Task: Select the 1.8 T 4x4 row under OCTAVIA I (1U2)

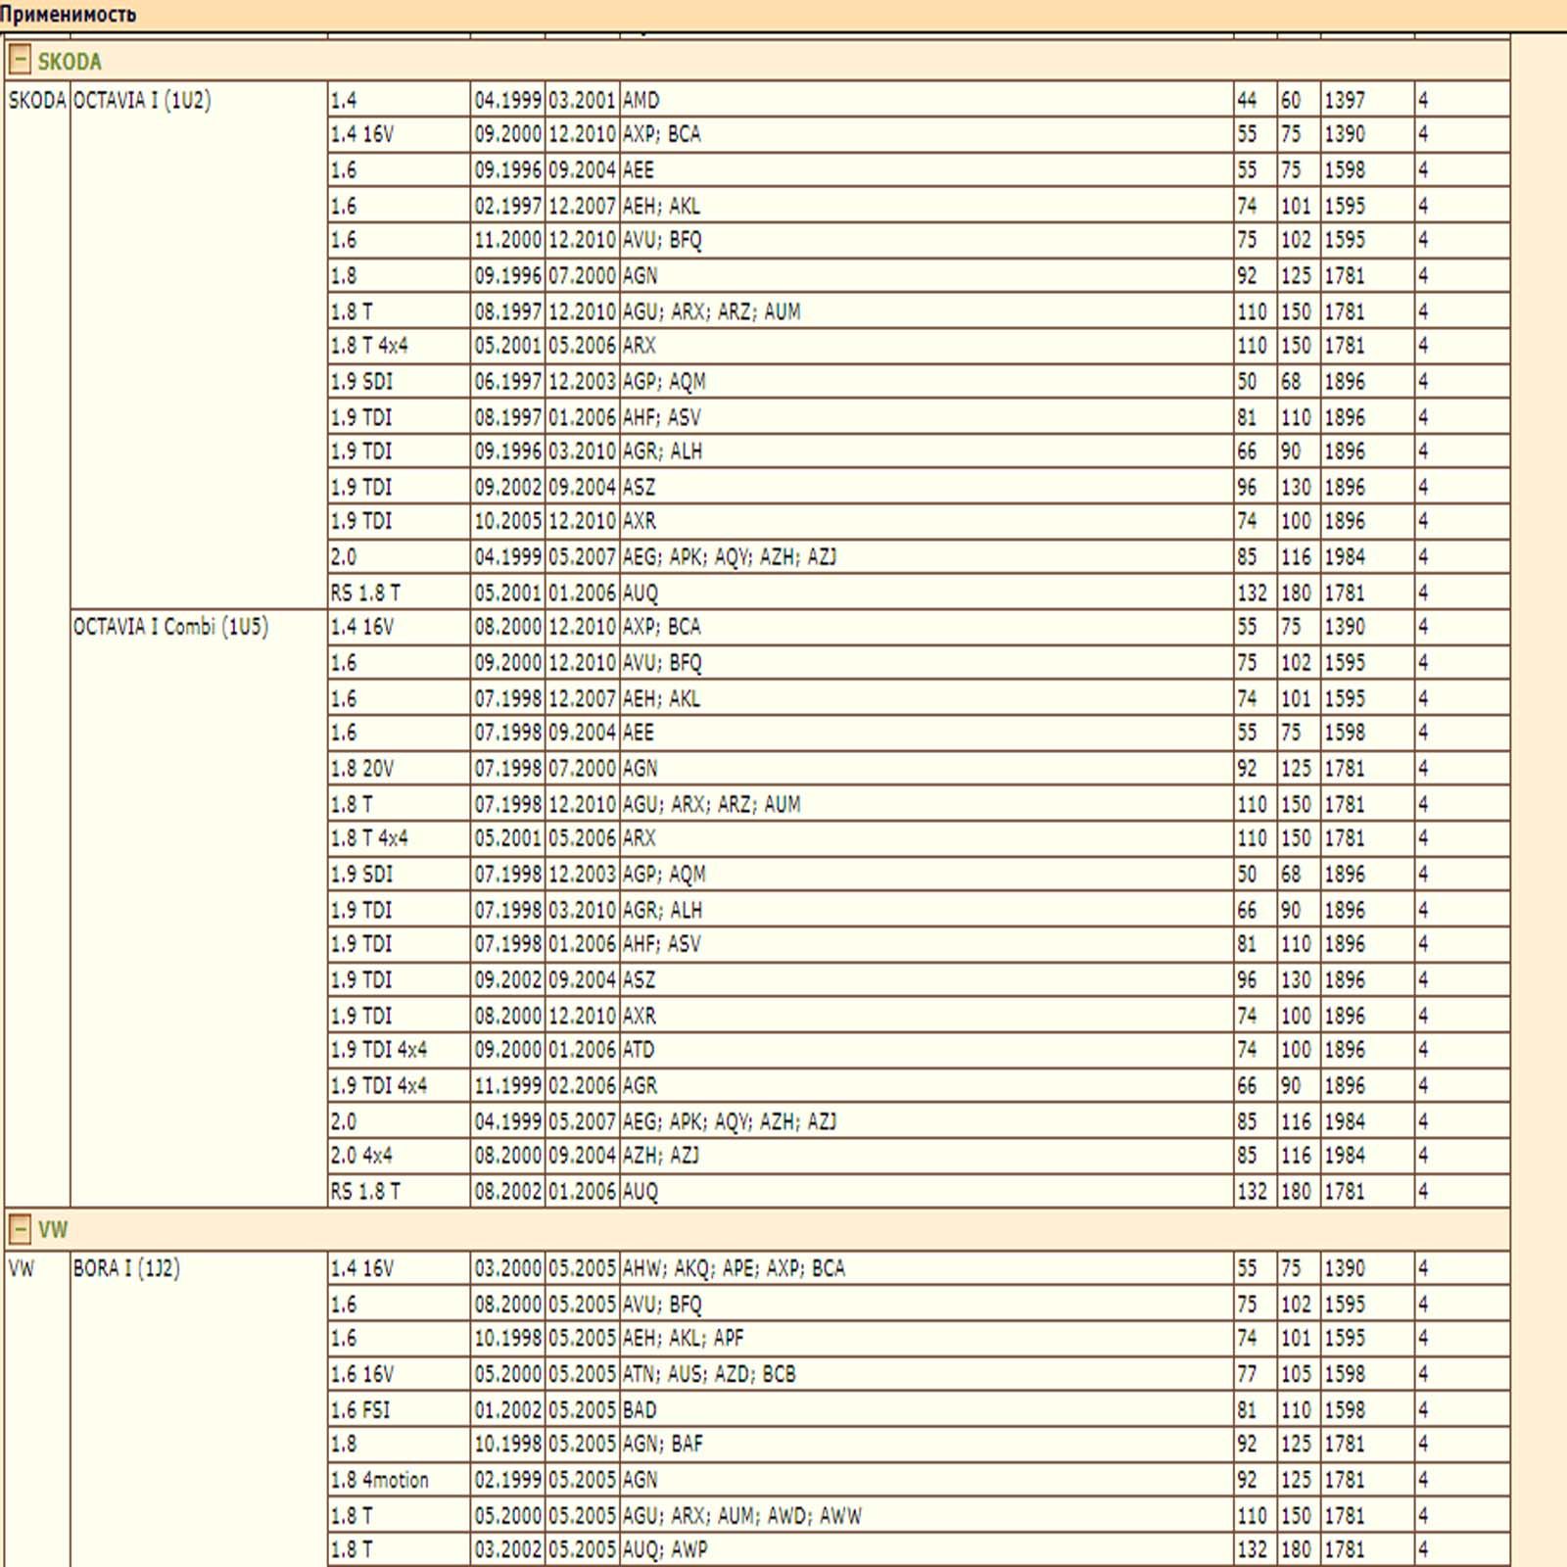Action: coord(919,346)
